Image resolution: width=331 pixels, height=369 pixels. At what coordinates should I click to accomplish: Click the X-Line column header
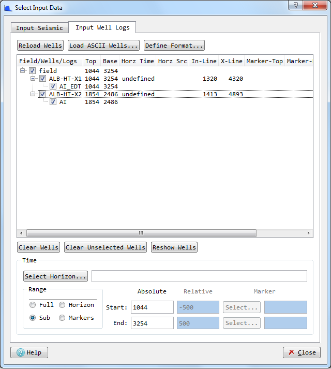[x=232, y=61]
